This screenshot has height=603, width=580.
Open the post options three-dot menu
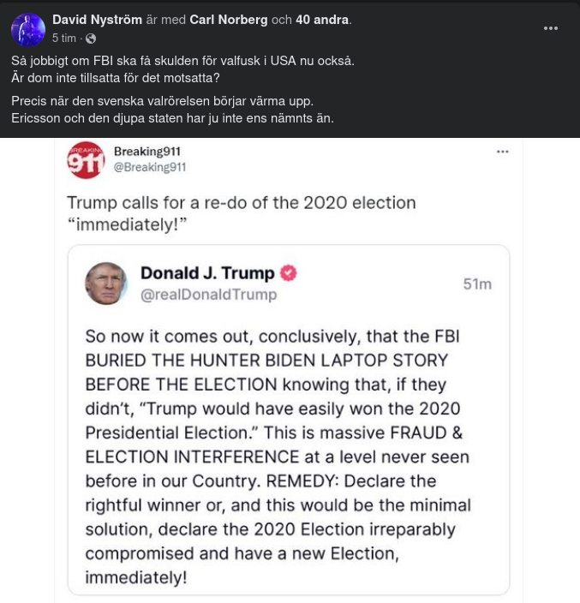(551, 28)
